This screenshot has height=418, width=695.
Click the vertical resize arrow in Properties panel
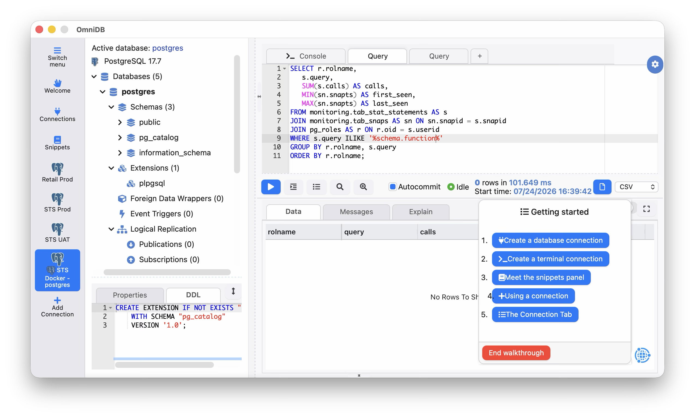[x=233, y=291]
